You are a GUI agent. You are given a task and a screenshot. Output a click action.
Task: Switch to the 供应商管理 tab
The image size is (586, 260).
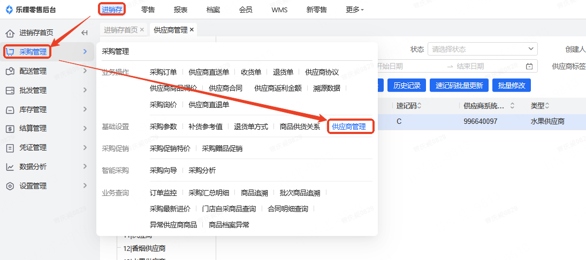[170, 30]
